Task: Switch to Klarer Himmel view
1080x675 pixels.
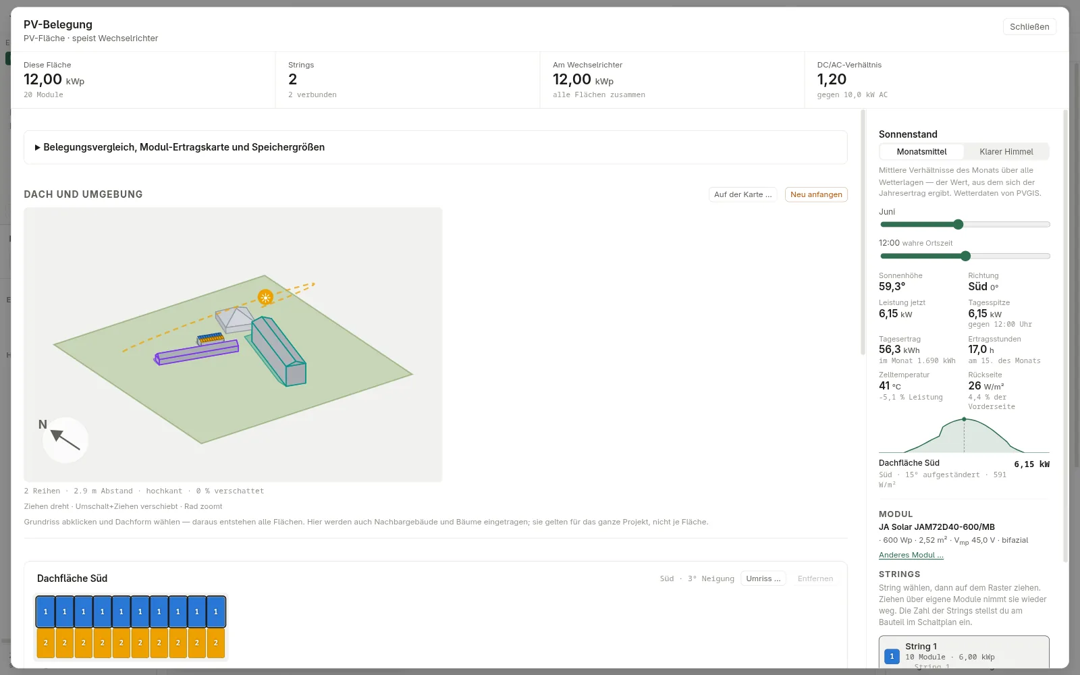Action: pyautogui.click(x=1006, y=152)
